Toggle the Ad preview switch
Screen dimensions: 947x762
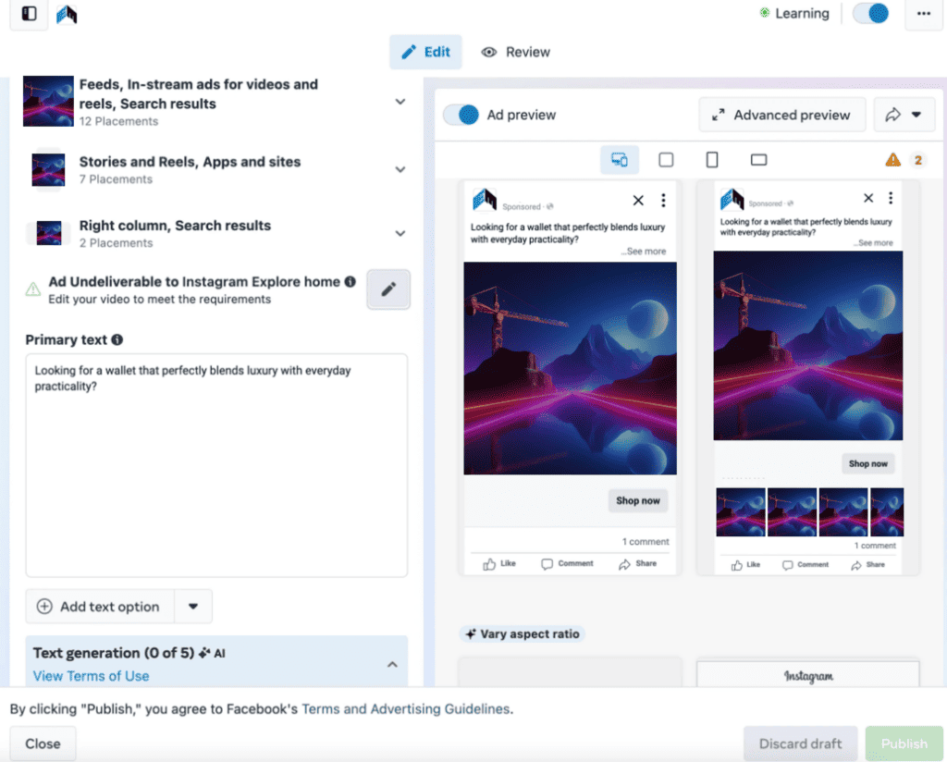pos(461,115)
